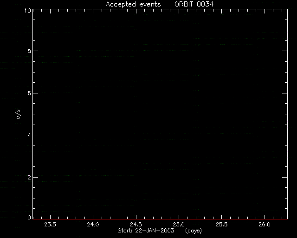Viewport: 297px width, 238px height.
Task: Click the y-axis tick label 10
Action: (x=28, y=10)
